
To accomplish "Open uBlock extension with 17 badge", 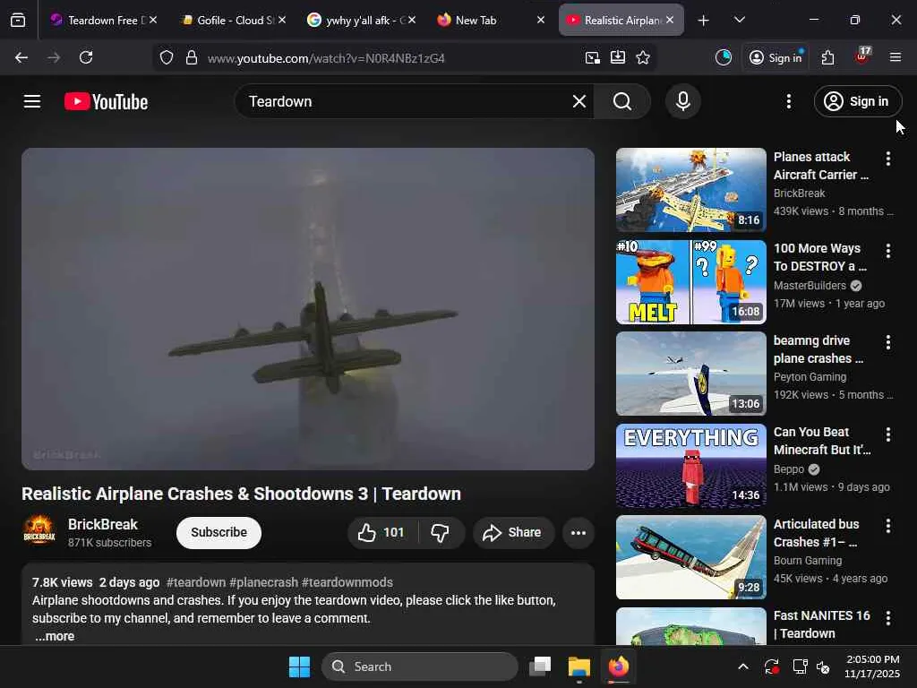I will point(862,56).
